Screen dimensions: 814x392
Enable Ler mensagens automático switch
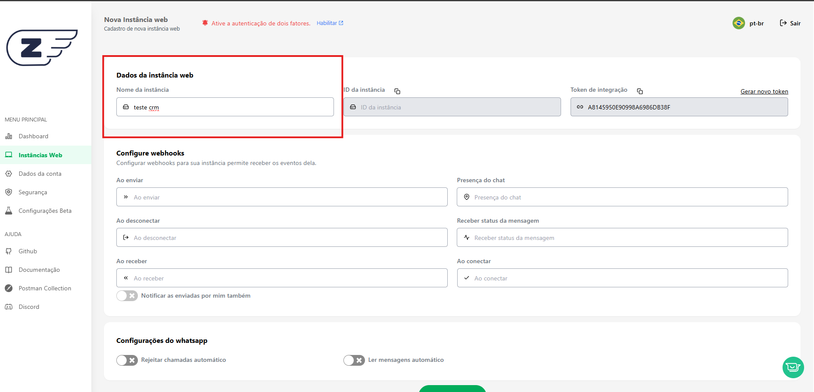click(x=354, y=360)
